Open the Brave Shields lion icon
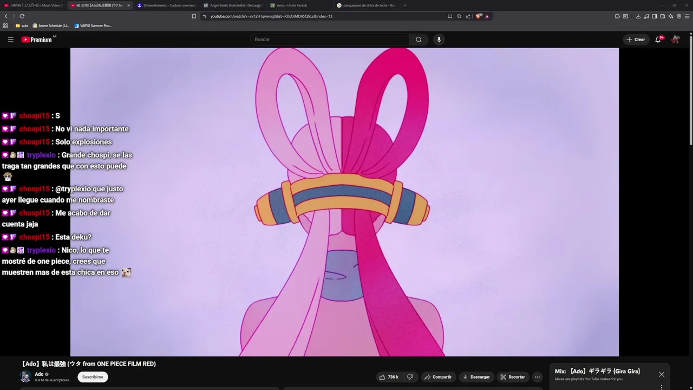The height and width of the screenshot is (390, 693). [479, 16]
